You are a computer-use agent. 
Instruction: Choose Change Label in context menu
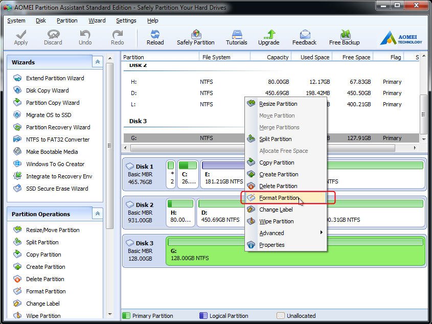click(x=285, y=210)
